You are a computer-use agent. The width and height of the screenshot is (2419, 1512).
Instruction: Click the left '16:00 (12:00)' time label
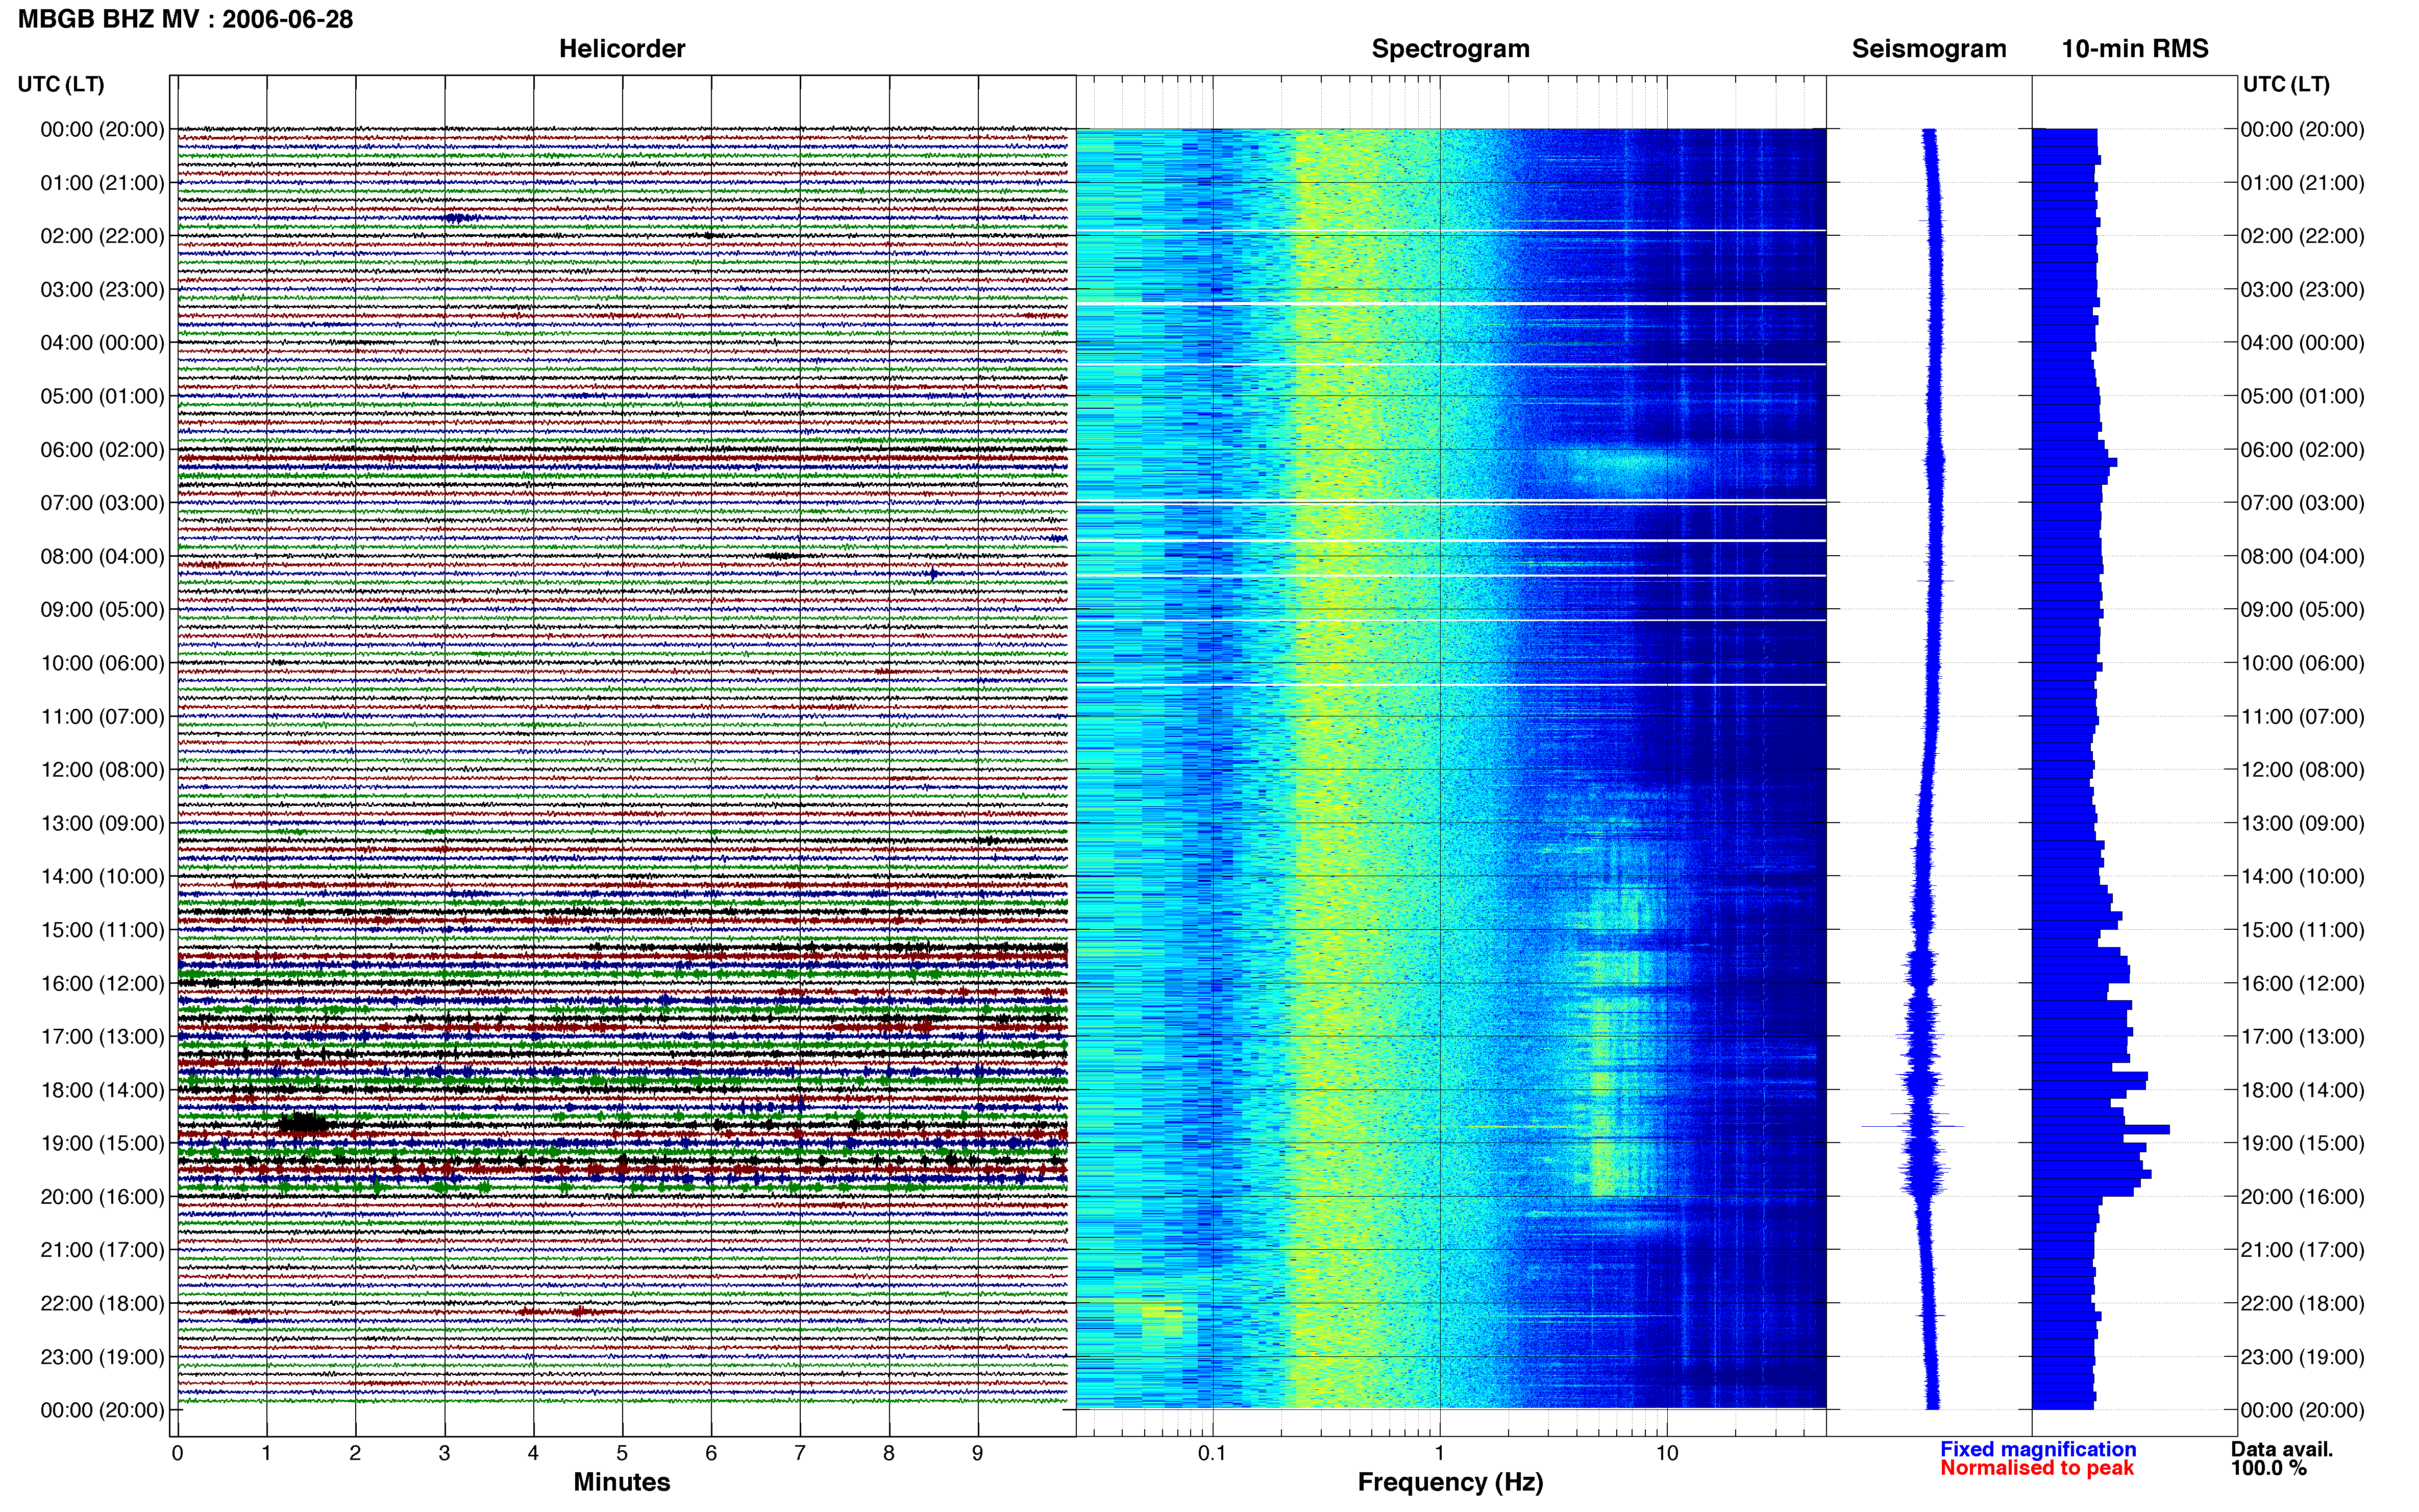(102, 983)
